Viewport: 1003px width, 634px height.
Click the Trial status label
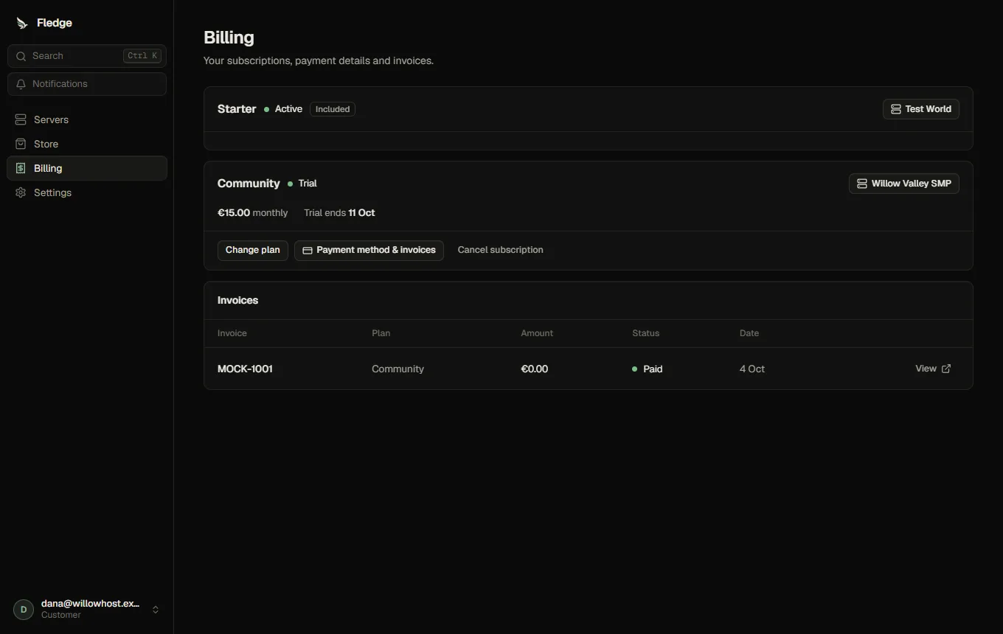click(x=302, y=184)
